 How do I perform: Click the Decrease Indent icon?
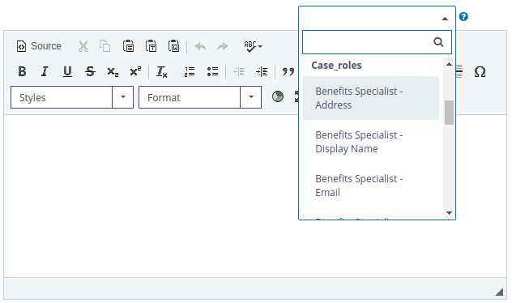coord(239,71)
